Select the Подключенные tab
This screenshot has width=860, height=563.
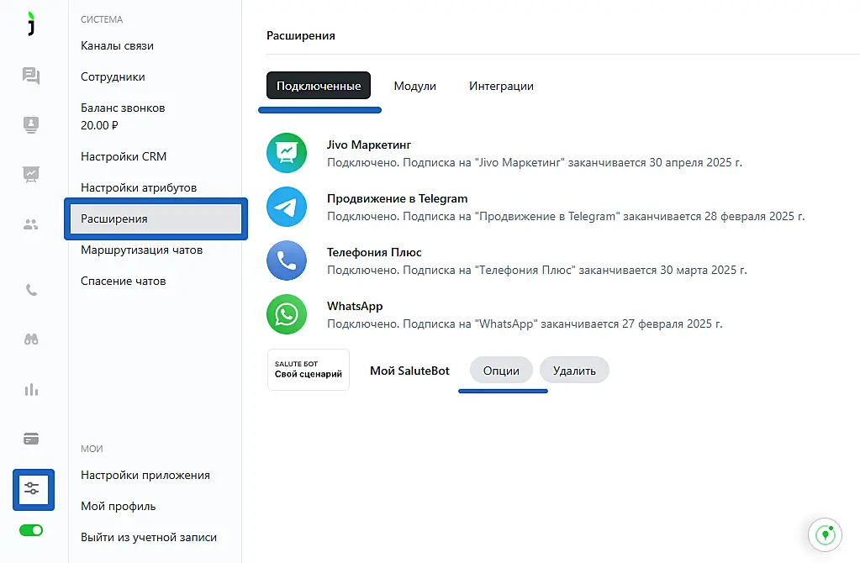pyautogui.click(x=319, y=86)
